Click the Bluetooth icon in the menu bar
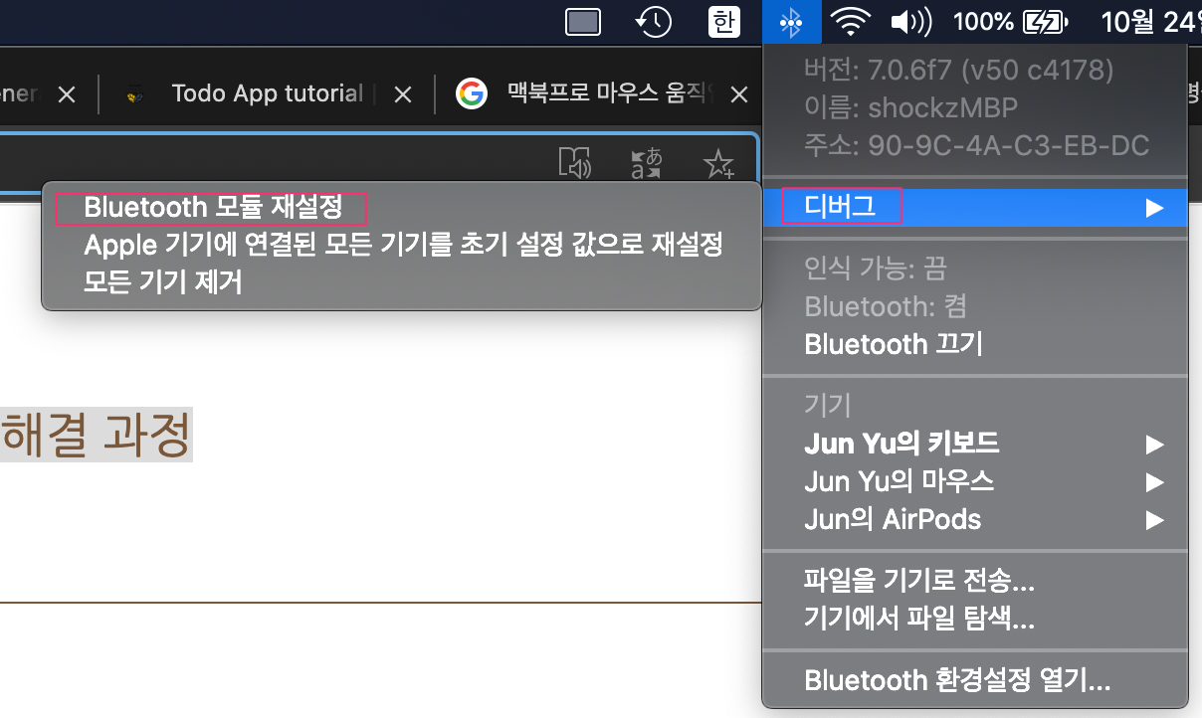The height and width of the screenshot is (718, 1202). [x=791, y=22]
